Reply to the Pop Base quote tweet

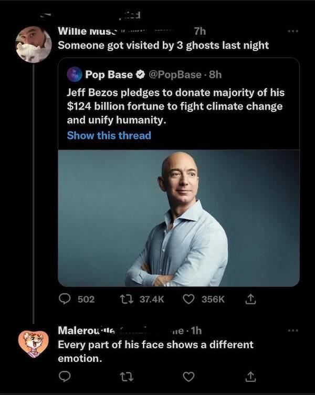(65, 299)
